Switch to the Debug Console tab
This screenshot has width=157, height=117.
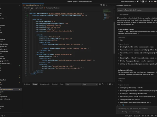click(x=44, y=84)
